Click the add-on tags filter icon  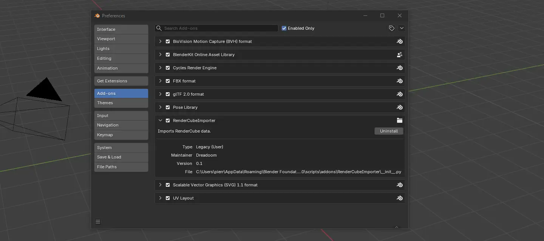tap(392, 28)
